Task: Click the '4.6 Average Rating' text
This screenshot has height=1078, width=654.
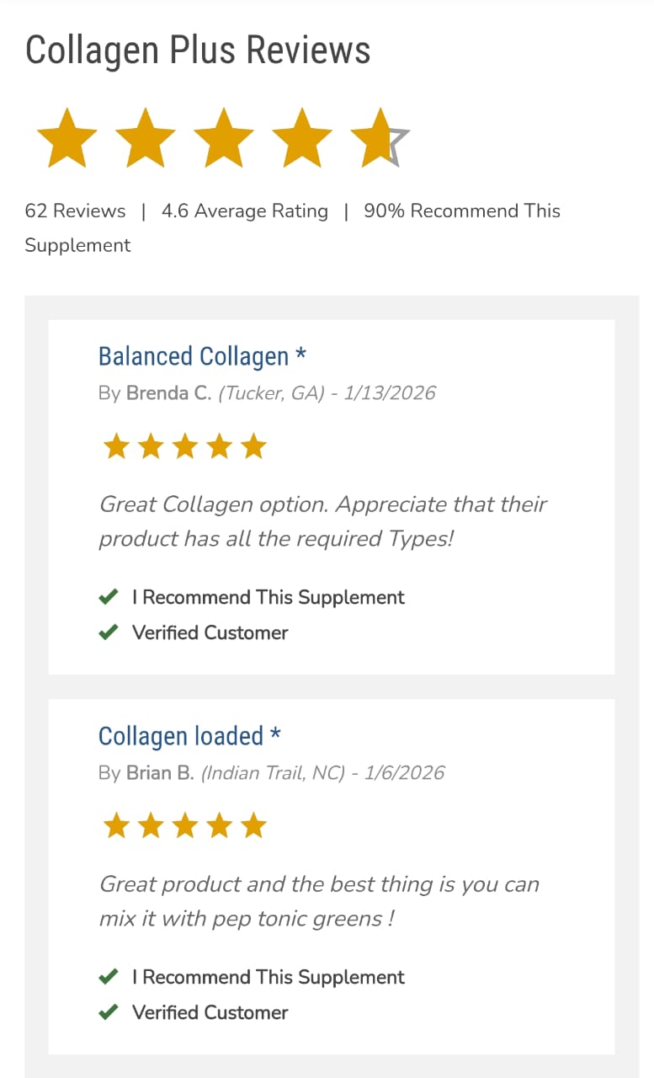Action: 244,211
